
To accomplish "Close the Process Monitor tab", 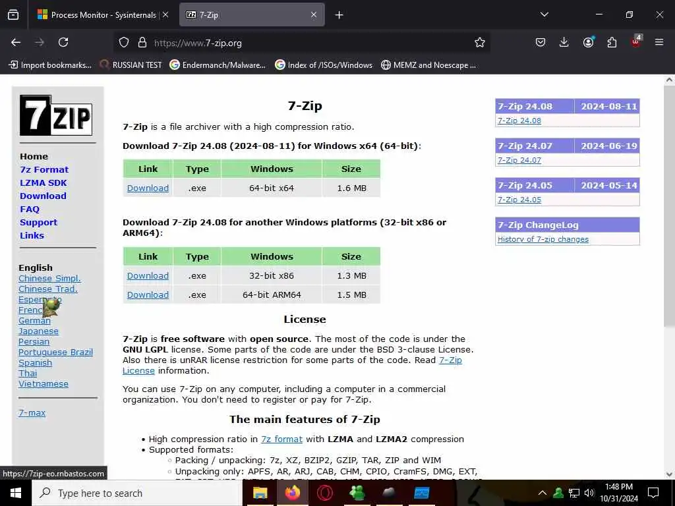I will click(165, 14).
